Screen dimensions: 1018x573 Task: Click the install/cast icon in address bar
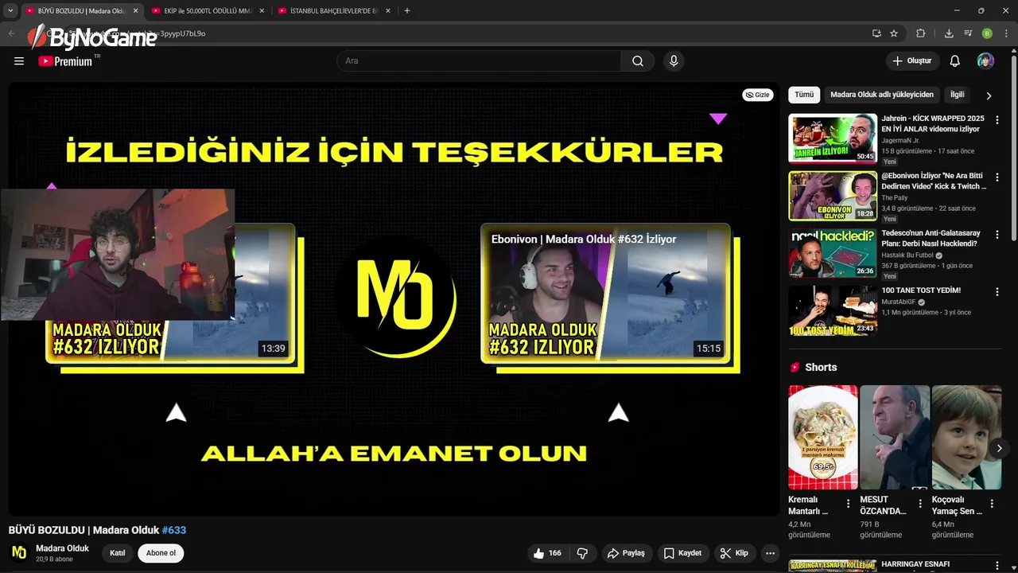click(x=876, y=33)
